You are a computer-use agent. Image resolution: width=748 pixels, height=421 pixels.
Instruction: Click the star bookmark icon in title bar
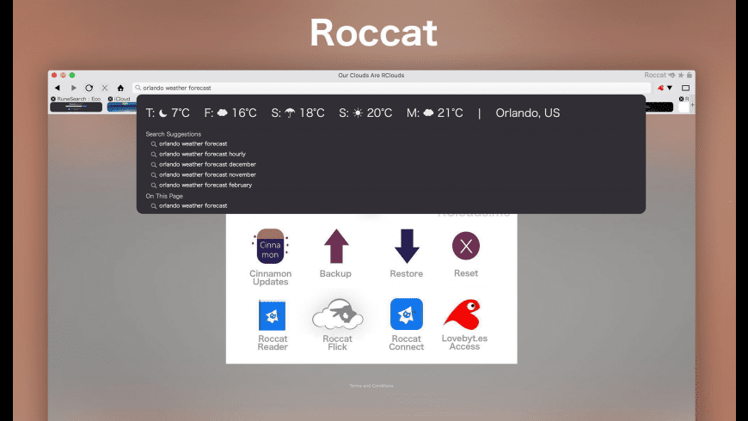tap(681, 75)
